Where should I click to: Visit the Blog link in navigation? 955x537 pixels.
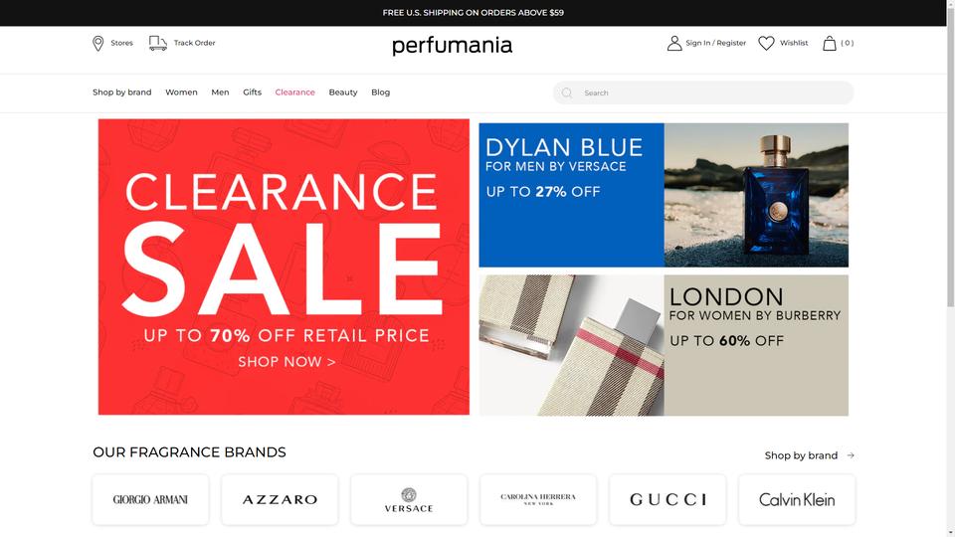pos(381,91)
